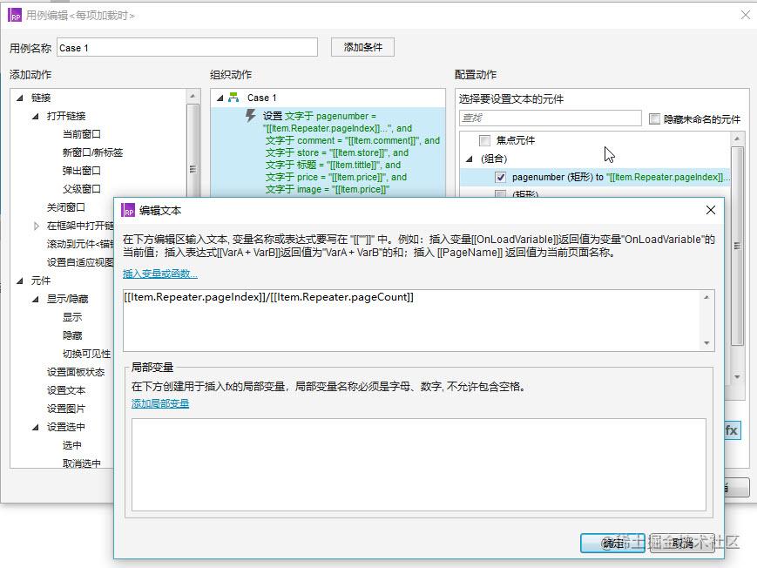Select the 设置面板状态 action
Image resolution: width=757 pixels, height=568 pixels.
(76, 372)
